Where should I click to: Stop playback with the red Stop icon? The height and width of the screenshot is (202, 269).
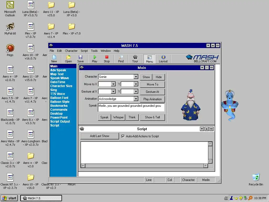click(x=107, y=59)
